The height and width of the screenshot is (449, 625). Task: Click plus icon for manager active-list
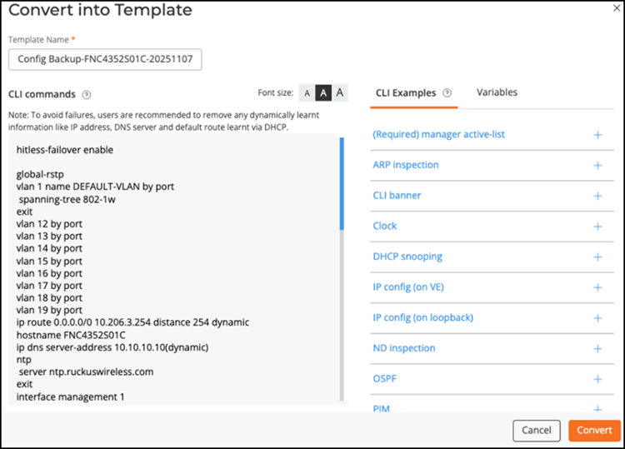[597, 135]
